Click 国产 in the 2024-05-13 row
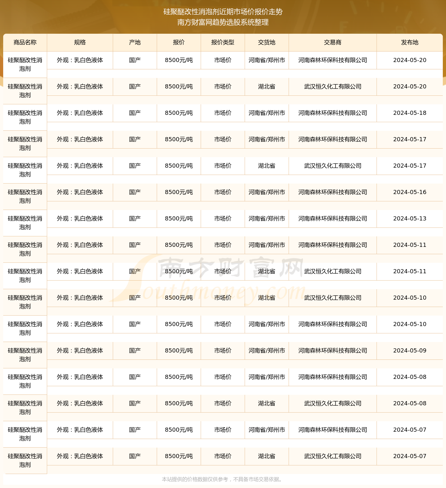 point(135,219)
